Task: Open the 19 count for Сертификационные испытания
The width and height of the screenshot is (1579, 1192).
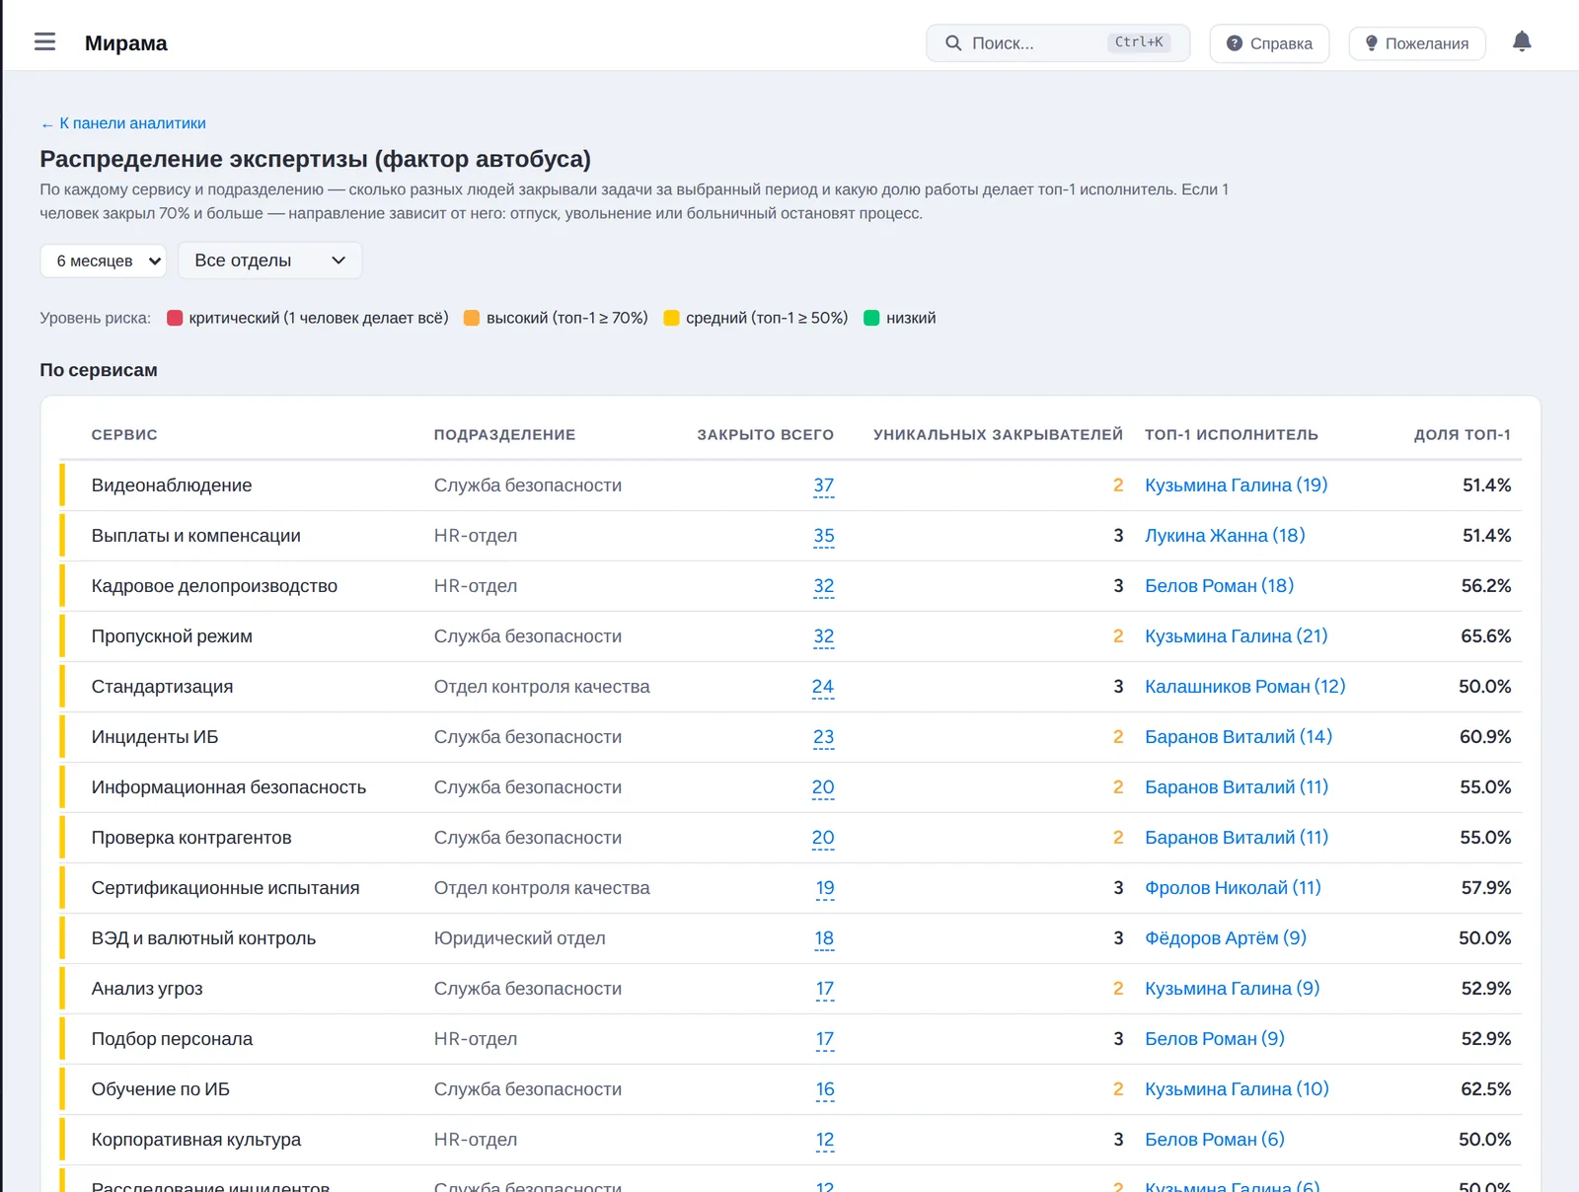Action: tap(825, 888)
